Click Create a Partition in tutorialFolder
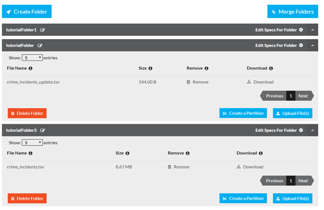The width and height of the screenshot is (324, 210). pos(243,113)
